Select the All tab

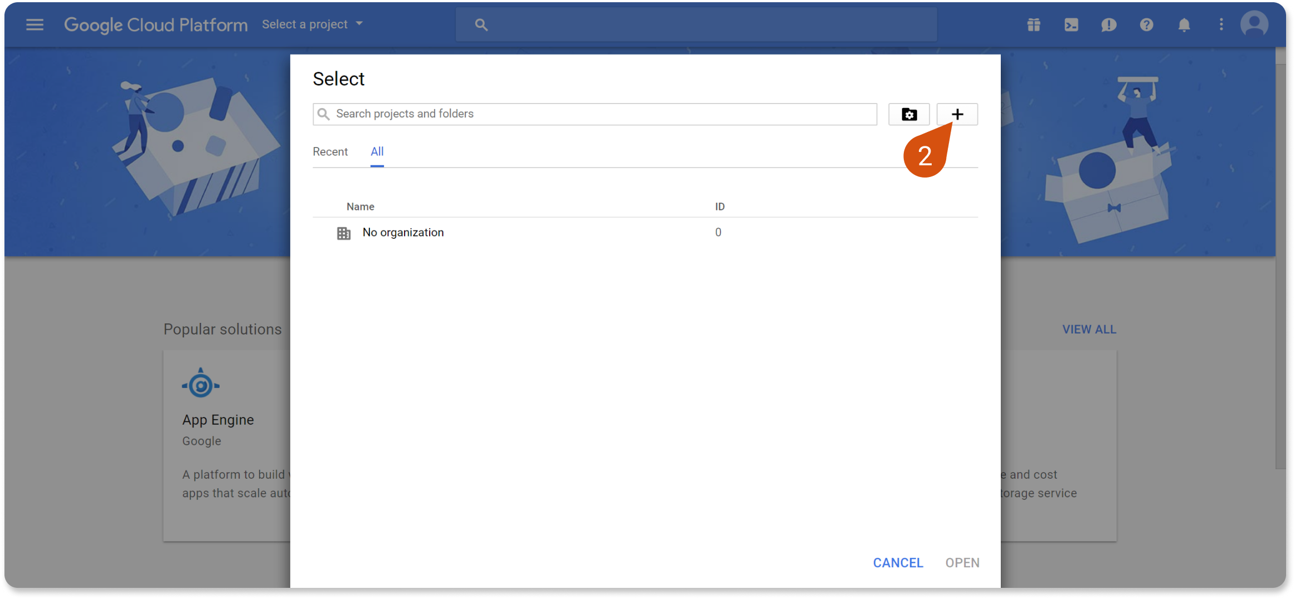tap(377, 151)
